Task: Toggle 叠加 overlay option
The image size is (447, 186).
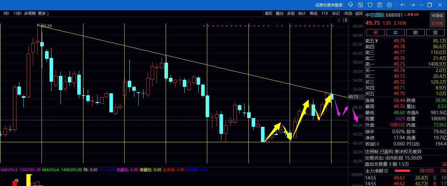Action: coord(280,14)
